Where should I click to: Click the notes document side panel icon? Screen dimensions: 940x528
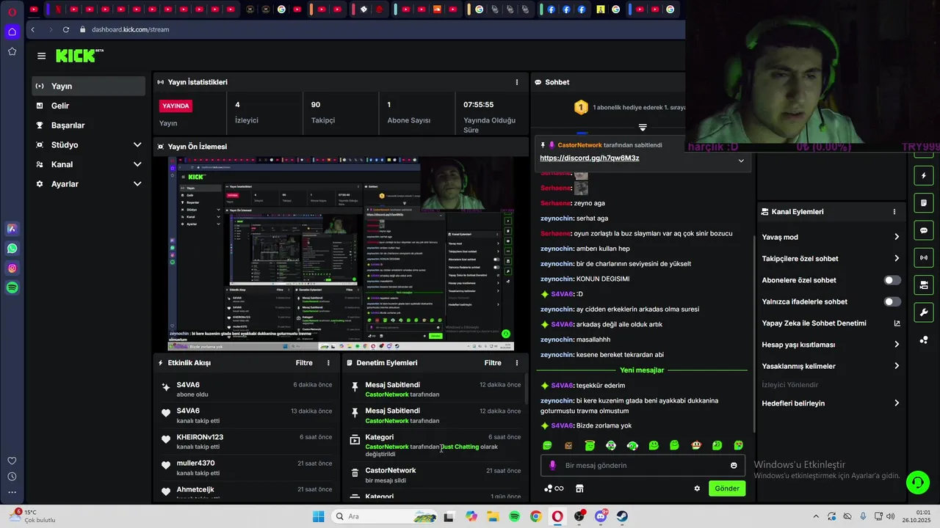pyautogui.click(x=924, y=203)
